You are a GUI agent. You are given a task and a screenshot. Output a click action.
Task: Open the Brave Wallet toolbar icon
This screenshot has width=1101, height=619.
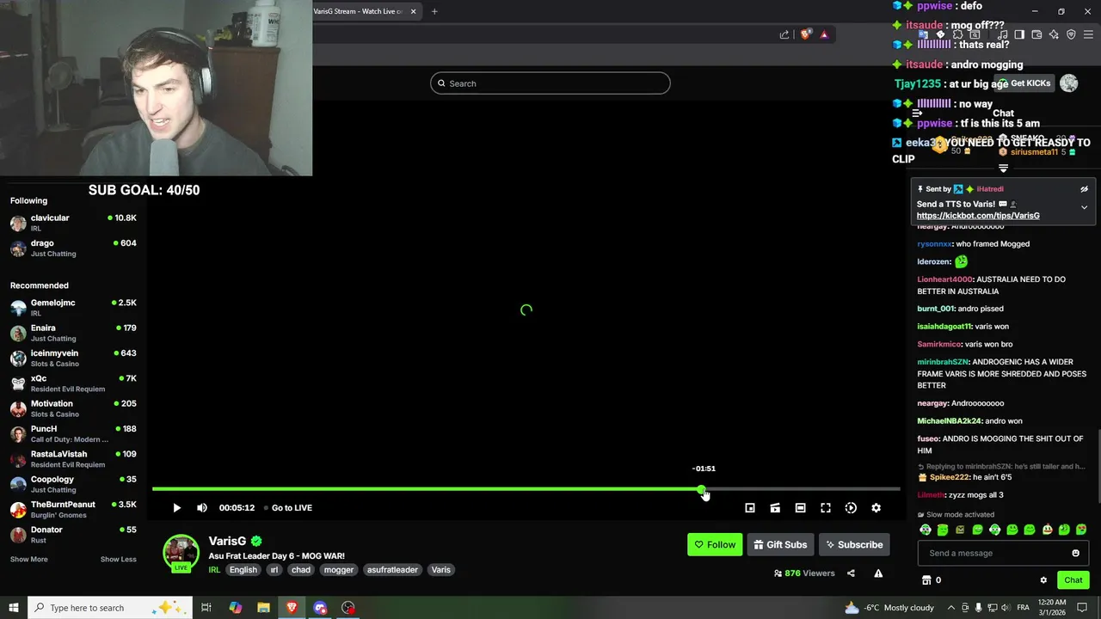point(1036,34)
